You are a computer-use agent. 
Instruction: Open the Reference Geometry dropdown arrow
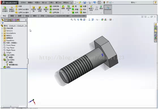91,13
